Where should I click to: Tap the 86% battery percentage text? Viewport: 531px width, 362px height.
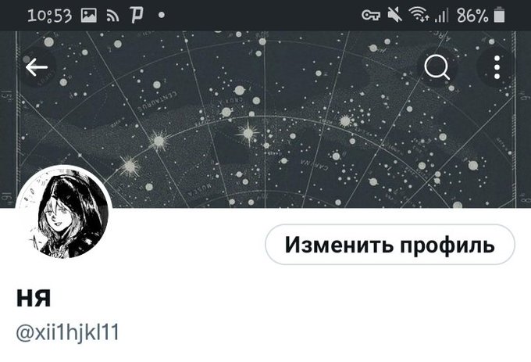click(472, 16)
